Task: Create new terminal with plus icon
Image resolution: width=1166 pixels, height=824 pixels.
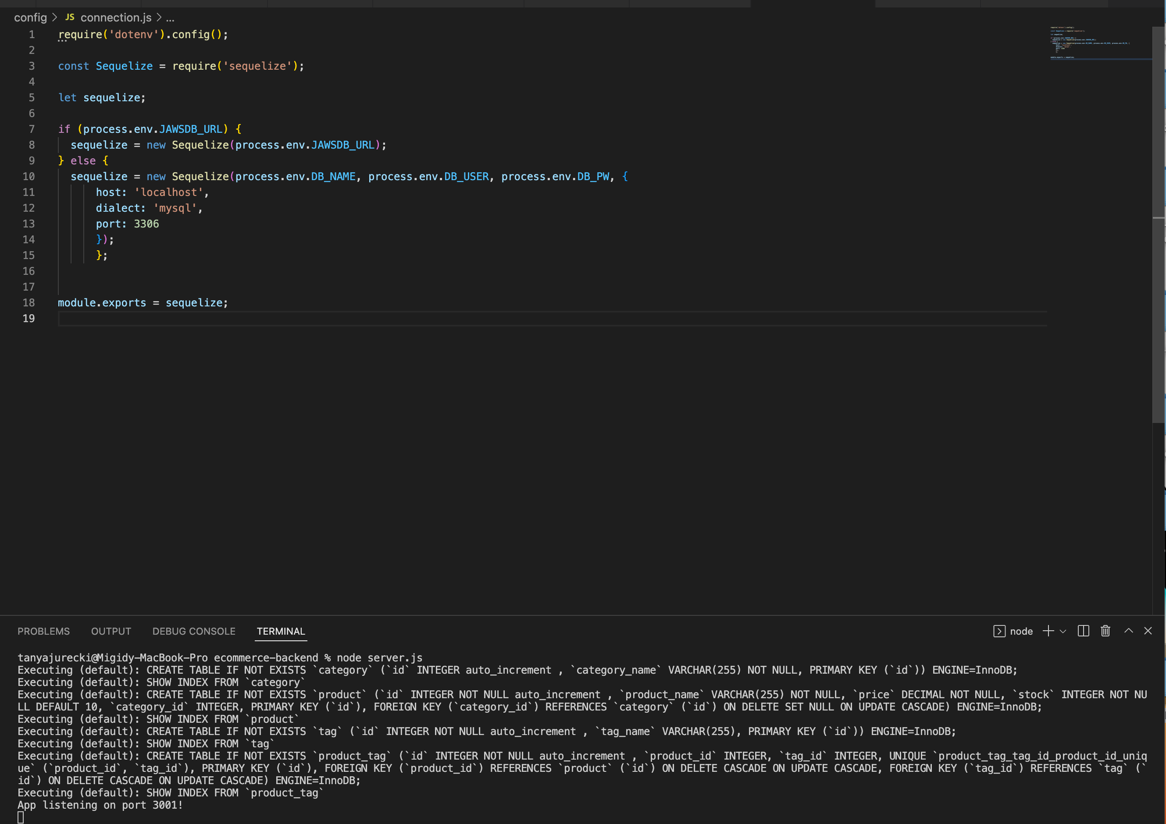Action: pyautogui.click(x=1048, y=631)
